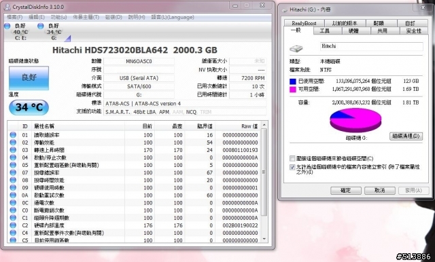Viewport: 435px width, 262px height.
Task: Click status circle of attribute ID 07
Action: point(13,172)
